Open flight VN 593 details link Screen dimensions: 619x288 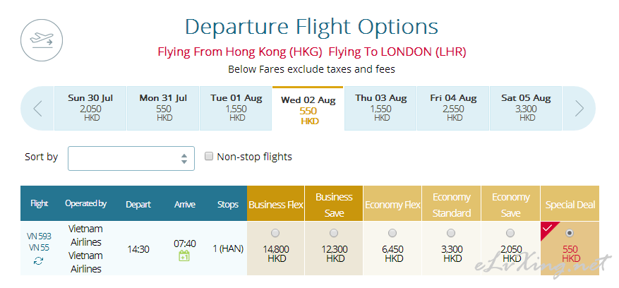pos(39,236)
